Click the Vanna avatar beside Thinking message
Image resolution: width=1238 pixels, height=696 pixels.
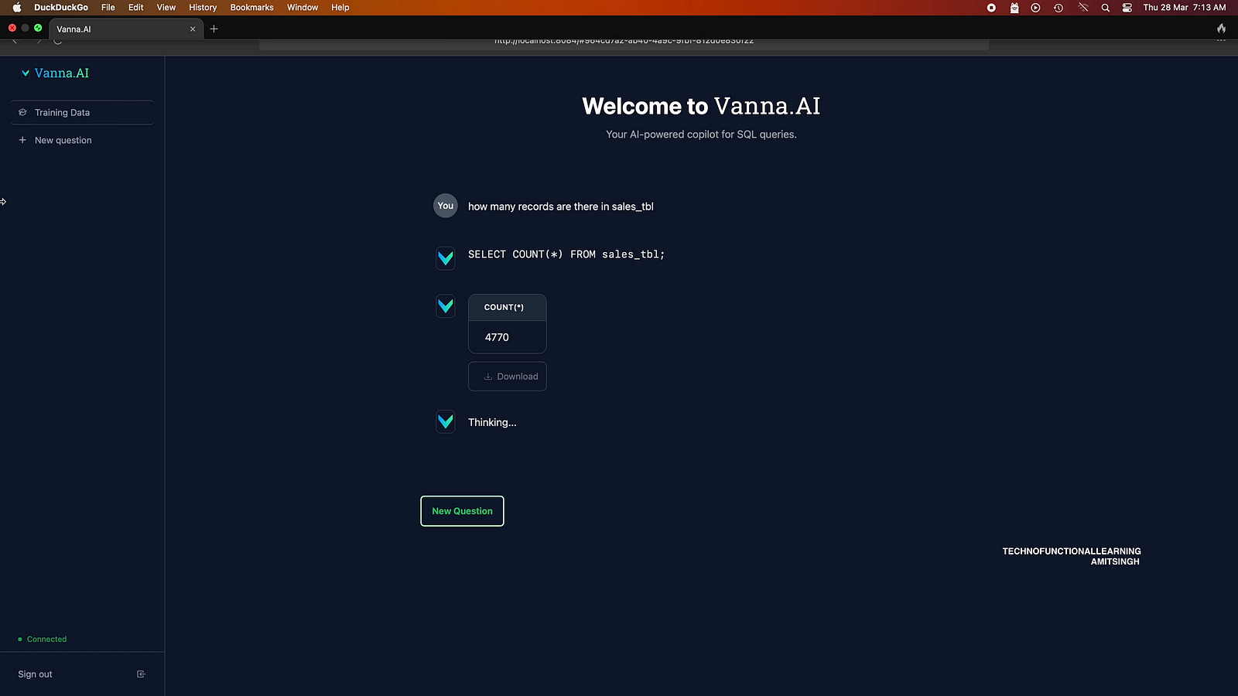pos(446,421)
